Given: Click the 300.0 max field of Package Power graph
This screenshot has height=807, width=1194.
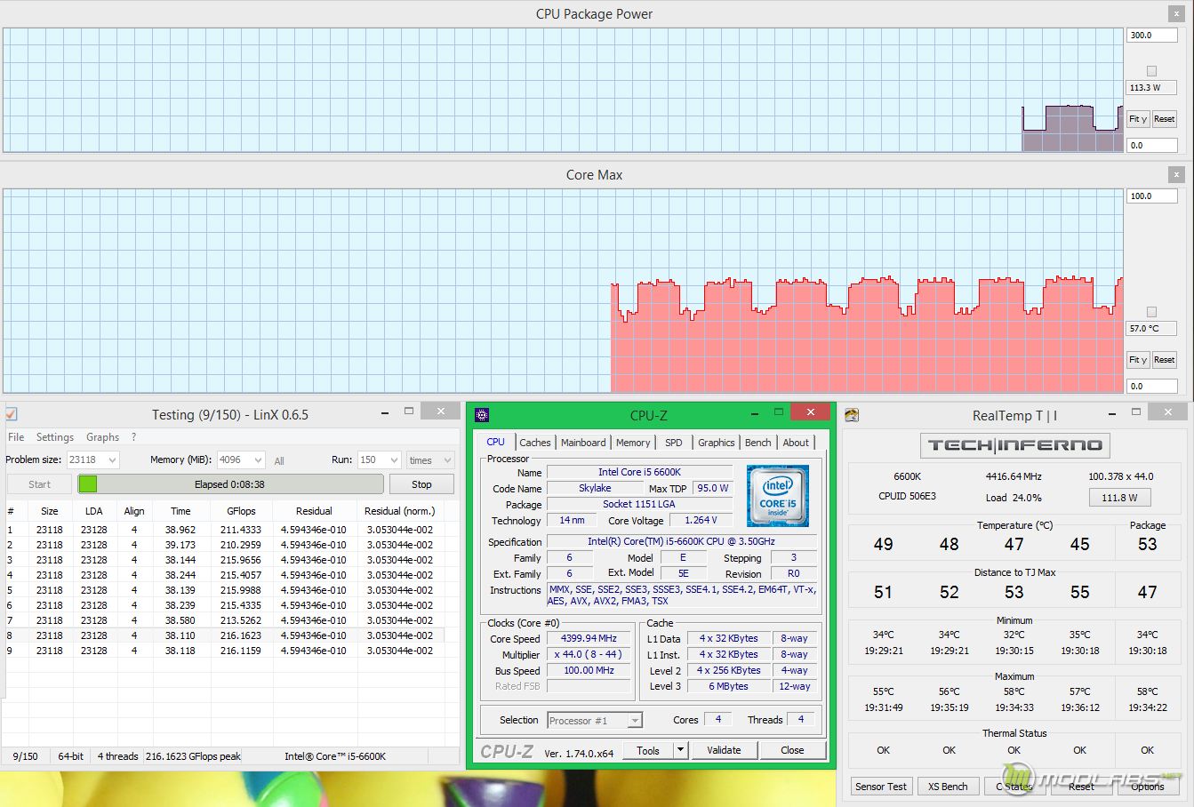Looking at the screenshot, I should point(1152,36).
